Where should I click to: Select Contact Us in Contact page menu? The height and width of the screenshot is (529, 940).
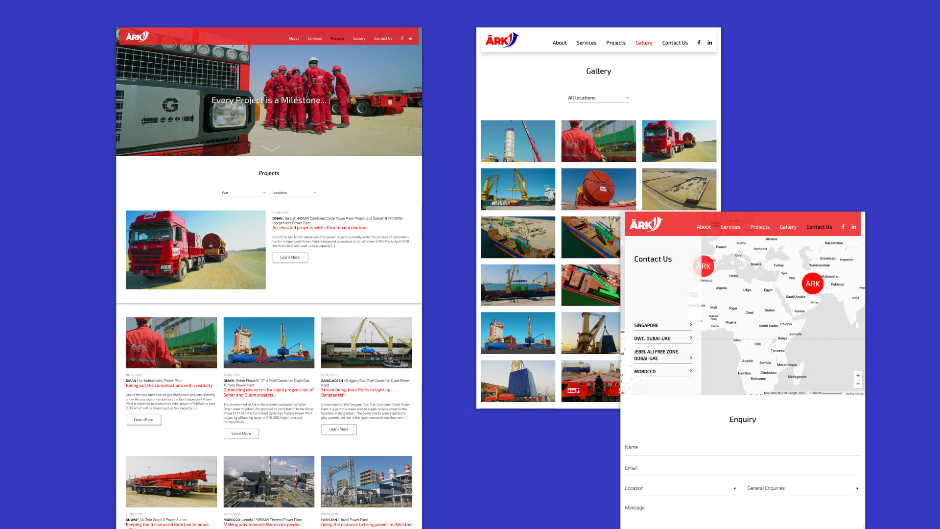[x=819, y=227]
